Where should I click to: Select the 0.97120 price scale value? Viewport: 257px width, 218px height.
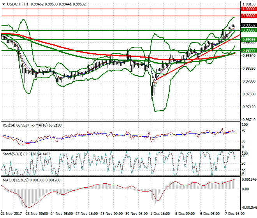(249, 107)
